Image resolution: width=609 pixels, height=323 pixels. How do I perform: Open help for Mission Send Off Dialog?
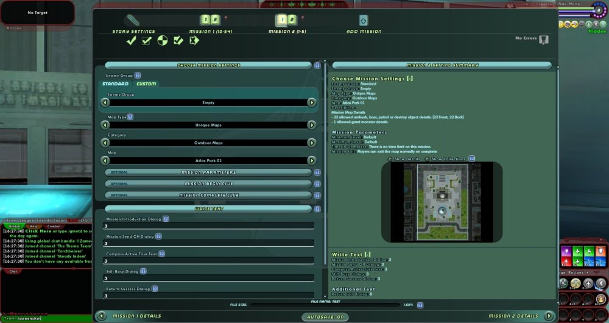pos(158,236)
